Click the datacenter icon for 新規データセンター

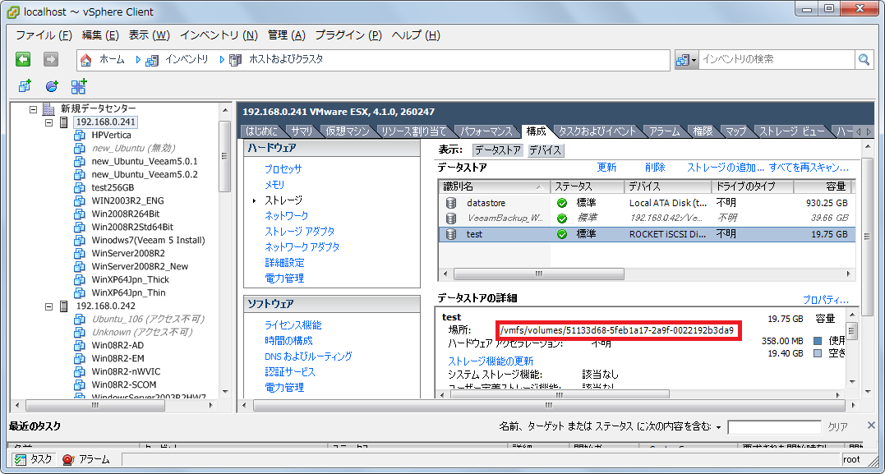click(x=49, y=109)
